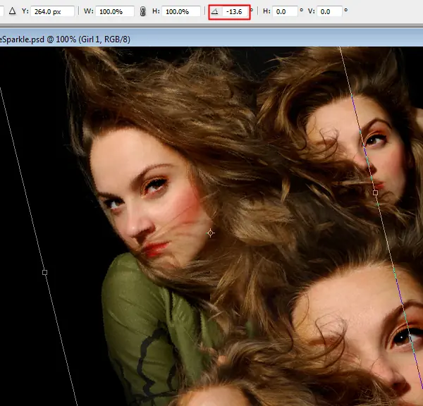The image size is (423, 406).
Task: Click the right-middle transform handle
Action: (376, 192)
